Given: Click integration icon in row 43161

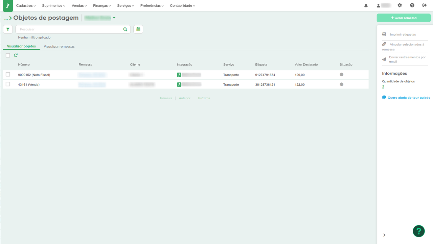Looking at the screenshot, I should click(x=179, y=84).
